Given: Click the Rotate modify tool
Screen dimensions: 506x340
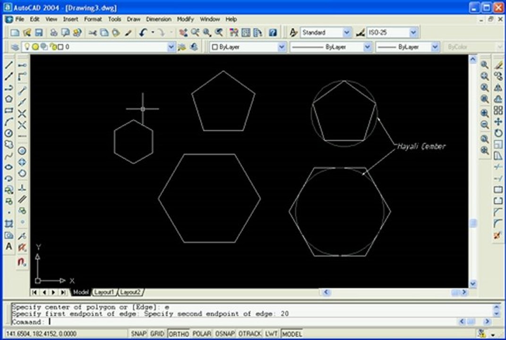Looking at the screenshot, I should point(498,133).
